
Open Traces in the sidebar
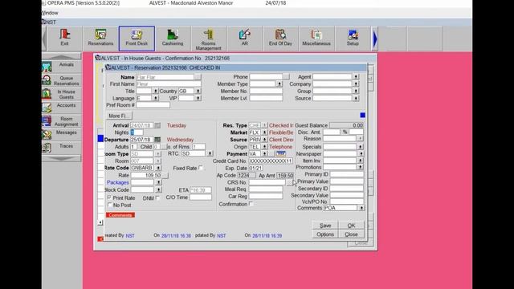[62, 148]
